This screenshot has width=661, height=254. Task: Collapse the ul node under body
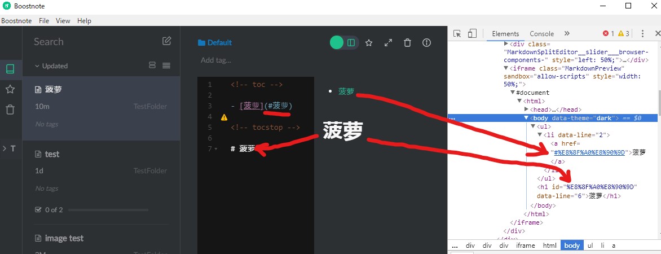click(x=533, y=126)
